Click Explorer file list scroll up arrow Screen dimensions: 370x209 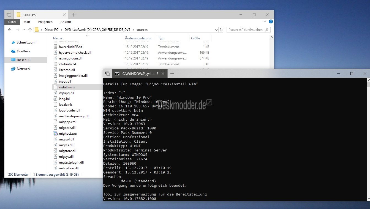[271, 37]
